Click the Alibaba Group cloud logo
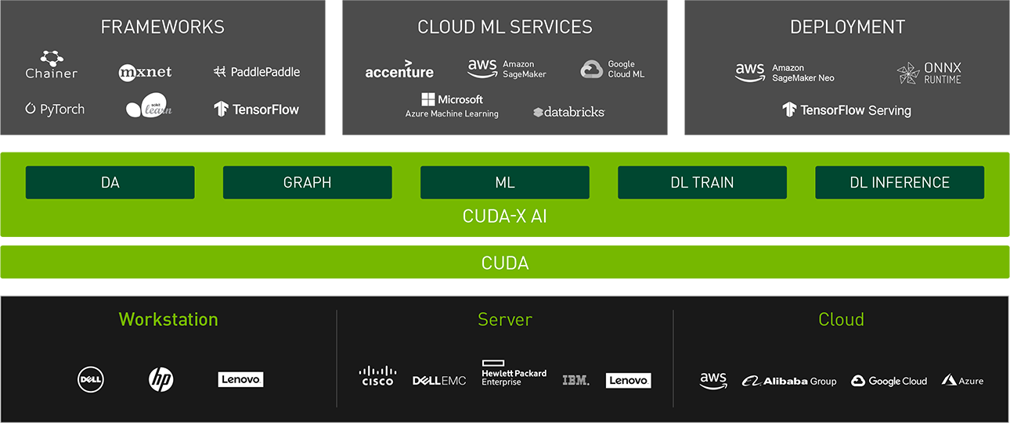1010x423 pixels. pos(789,381)
